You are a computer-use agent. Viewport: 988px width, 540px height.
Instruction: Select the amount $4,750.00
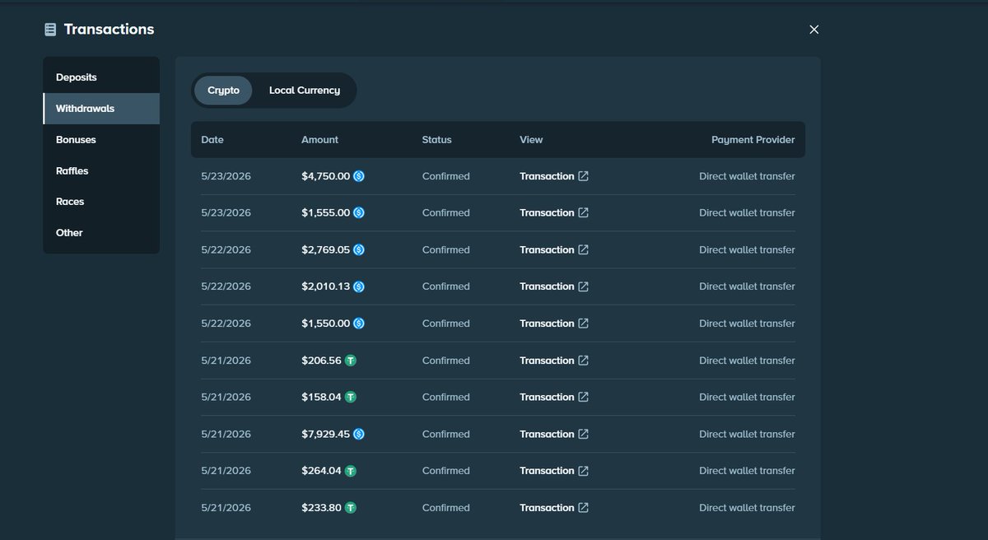coord(326,176)
